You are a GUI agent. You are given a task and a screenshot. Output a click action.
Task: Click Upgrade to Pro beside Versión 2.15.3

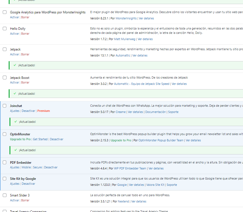click(121, 140)
